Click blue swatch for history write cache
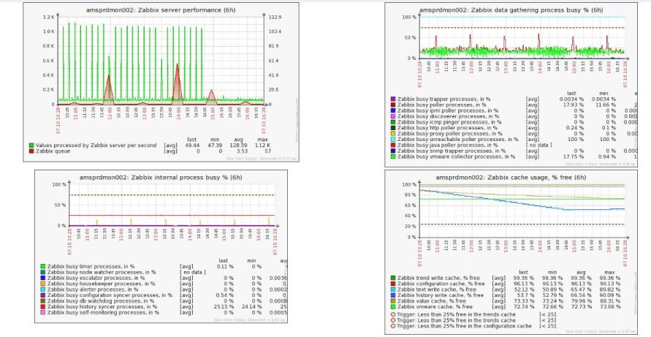The image size is (651, 337). pyautogui.click(x=393, y=295)
